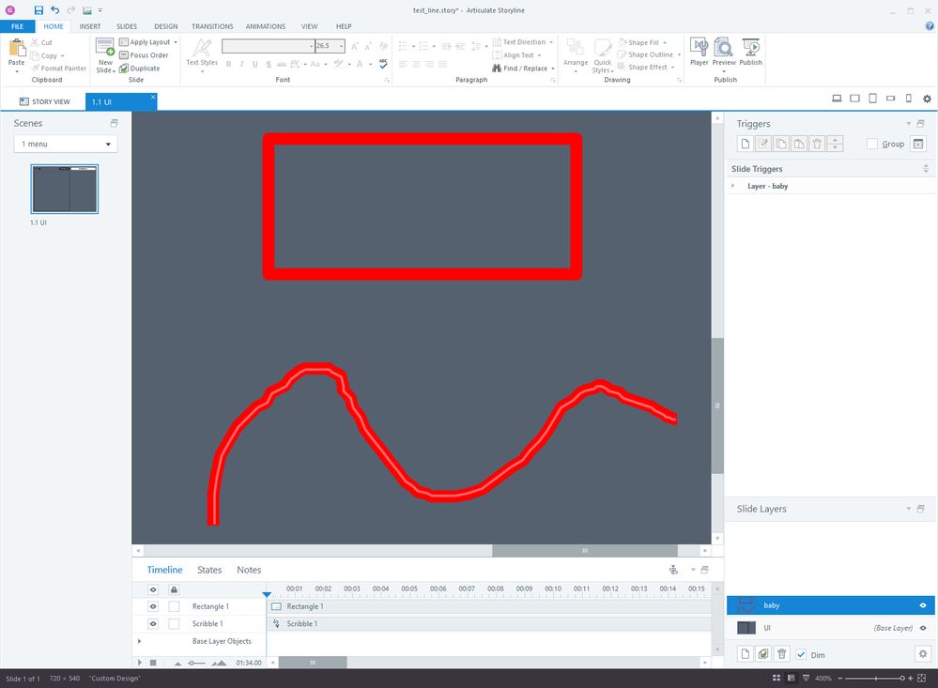Viewport: 938px width, 688px height.
Task: Go to STORY VIEW
Action: point(45,101)
